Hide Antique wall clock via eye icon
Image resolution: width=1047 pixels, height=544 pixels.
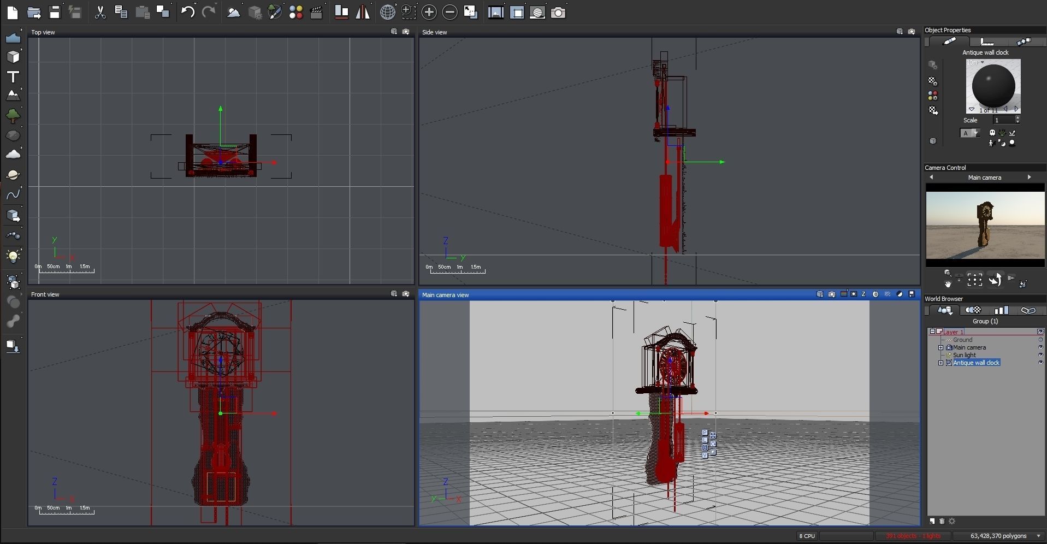pos(1040,363)
